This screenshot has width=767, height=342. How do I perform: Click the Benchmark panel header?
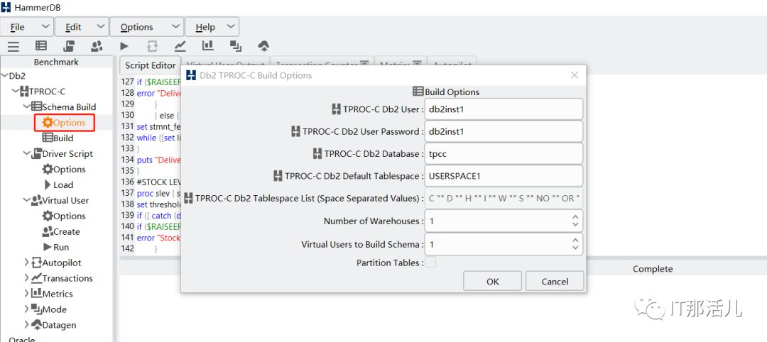coord(56,62)
